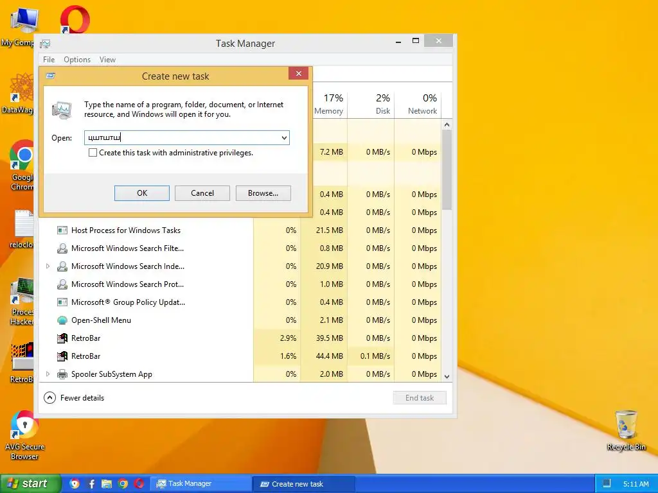The height and width of the screenshot is (493, 658).
Task: Click the 5:11 AM taskbar clock
Action: pyautogui.click(x=636, y=484)
